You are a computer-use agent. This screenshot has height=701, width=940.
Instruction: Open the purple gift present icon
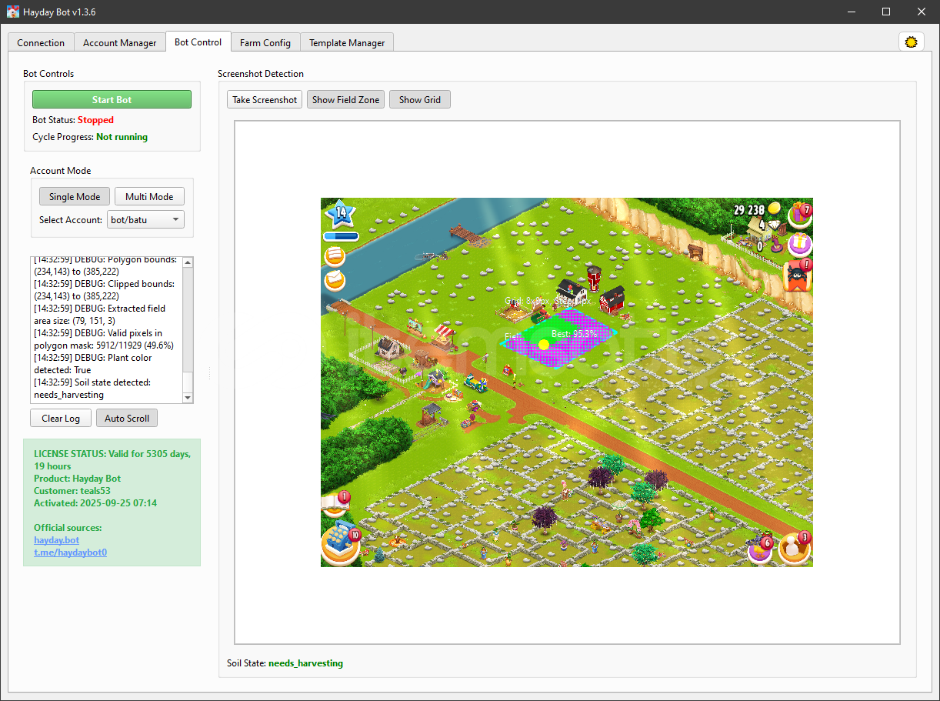point(799,245)
